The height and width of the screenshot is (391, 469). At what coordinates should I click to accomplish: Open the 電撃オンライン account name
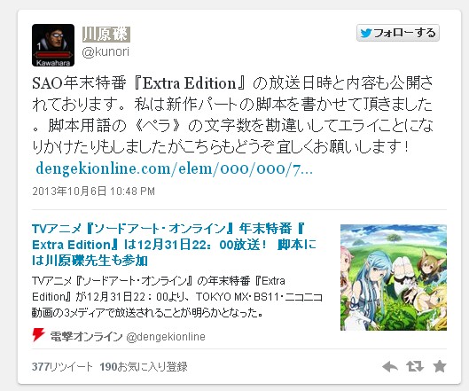coord(86,337)
